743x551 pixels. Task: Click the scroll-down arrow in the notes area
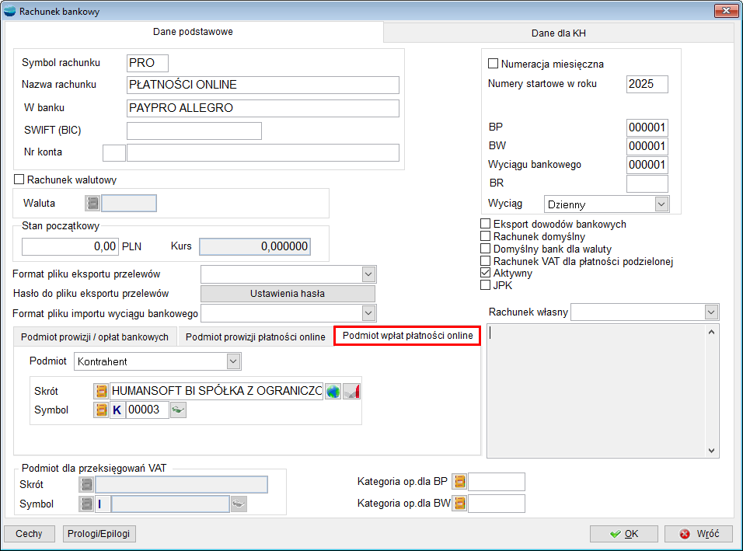coord(712,451)
